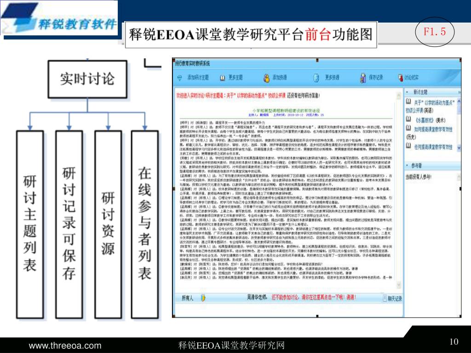The height and width of the screenshot is (353, 471).
Task: Click slide title 释锐EEOA课堂教学研究平台前台功能图
Action: [251, 34]
